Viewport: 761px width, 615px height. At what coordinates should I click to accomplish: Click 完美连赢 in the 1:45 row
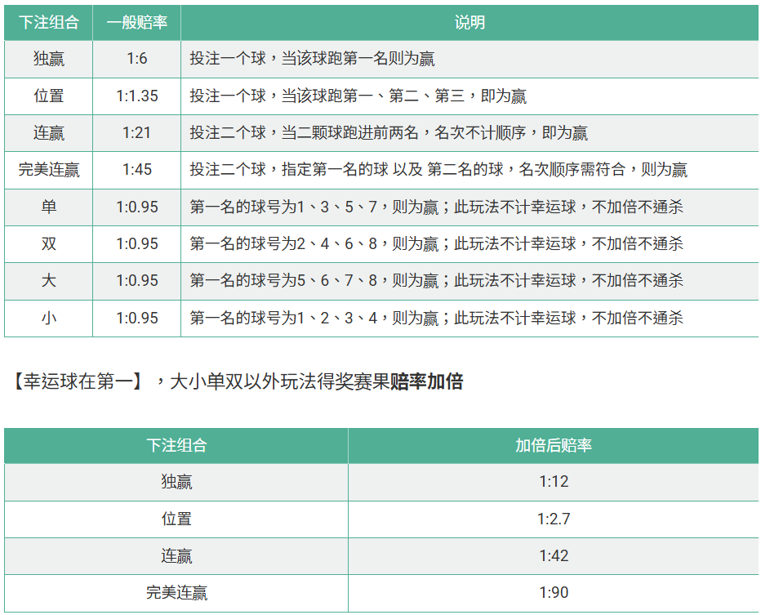tap(48, 169)
